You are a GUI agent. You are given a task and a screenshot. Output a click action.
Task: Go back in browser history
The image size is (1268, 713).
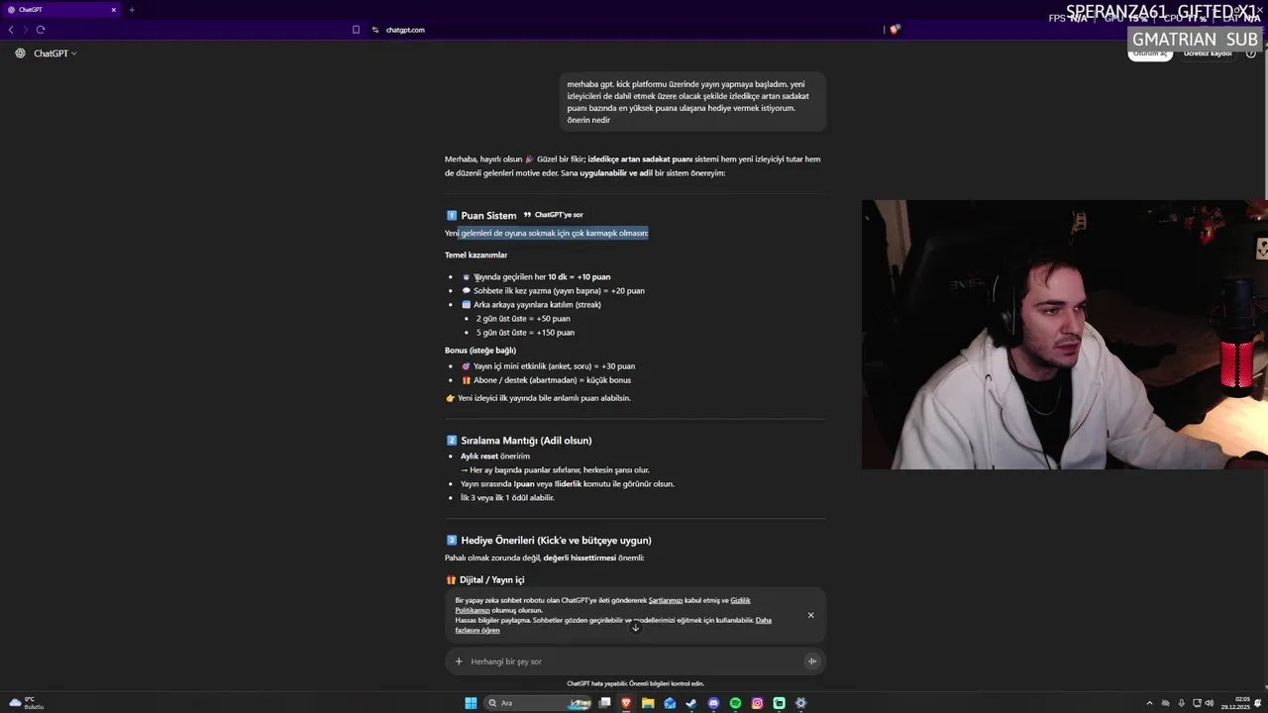click(11, 30)
